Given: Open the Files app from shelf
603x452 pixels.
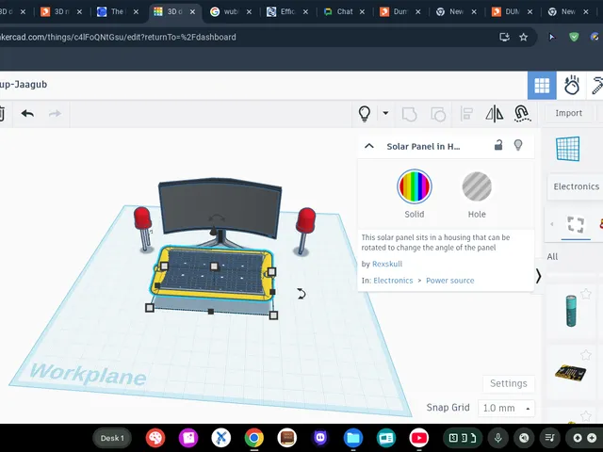Looking at the screenshot, I should click(353, 438).
